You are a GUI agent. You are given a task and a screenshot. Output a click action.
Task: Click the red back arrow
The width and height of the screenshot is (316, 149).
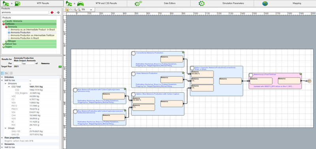[x=52, y=13]
